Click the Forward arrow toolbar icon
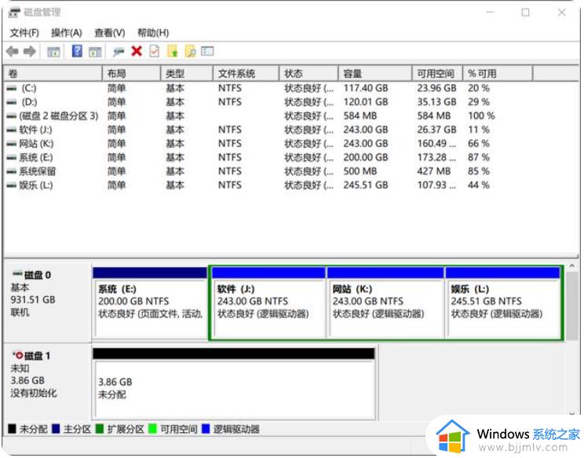584x458 pixels. [30, 51]
